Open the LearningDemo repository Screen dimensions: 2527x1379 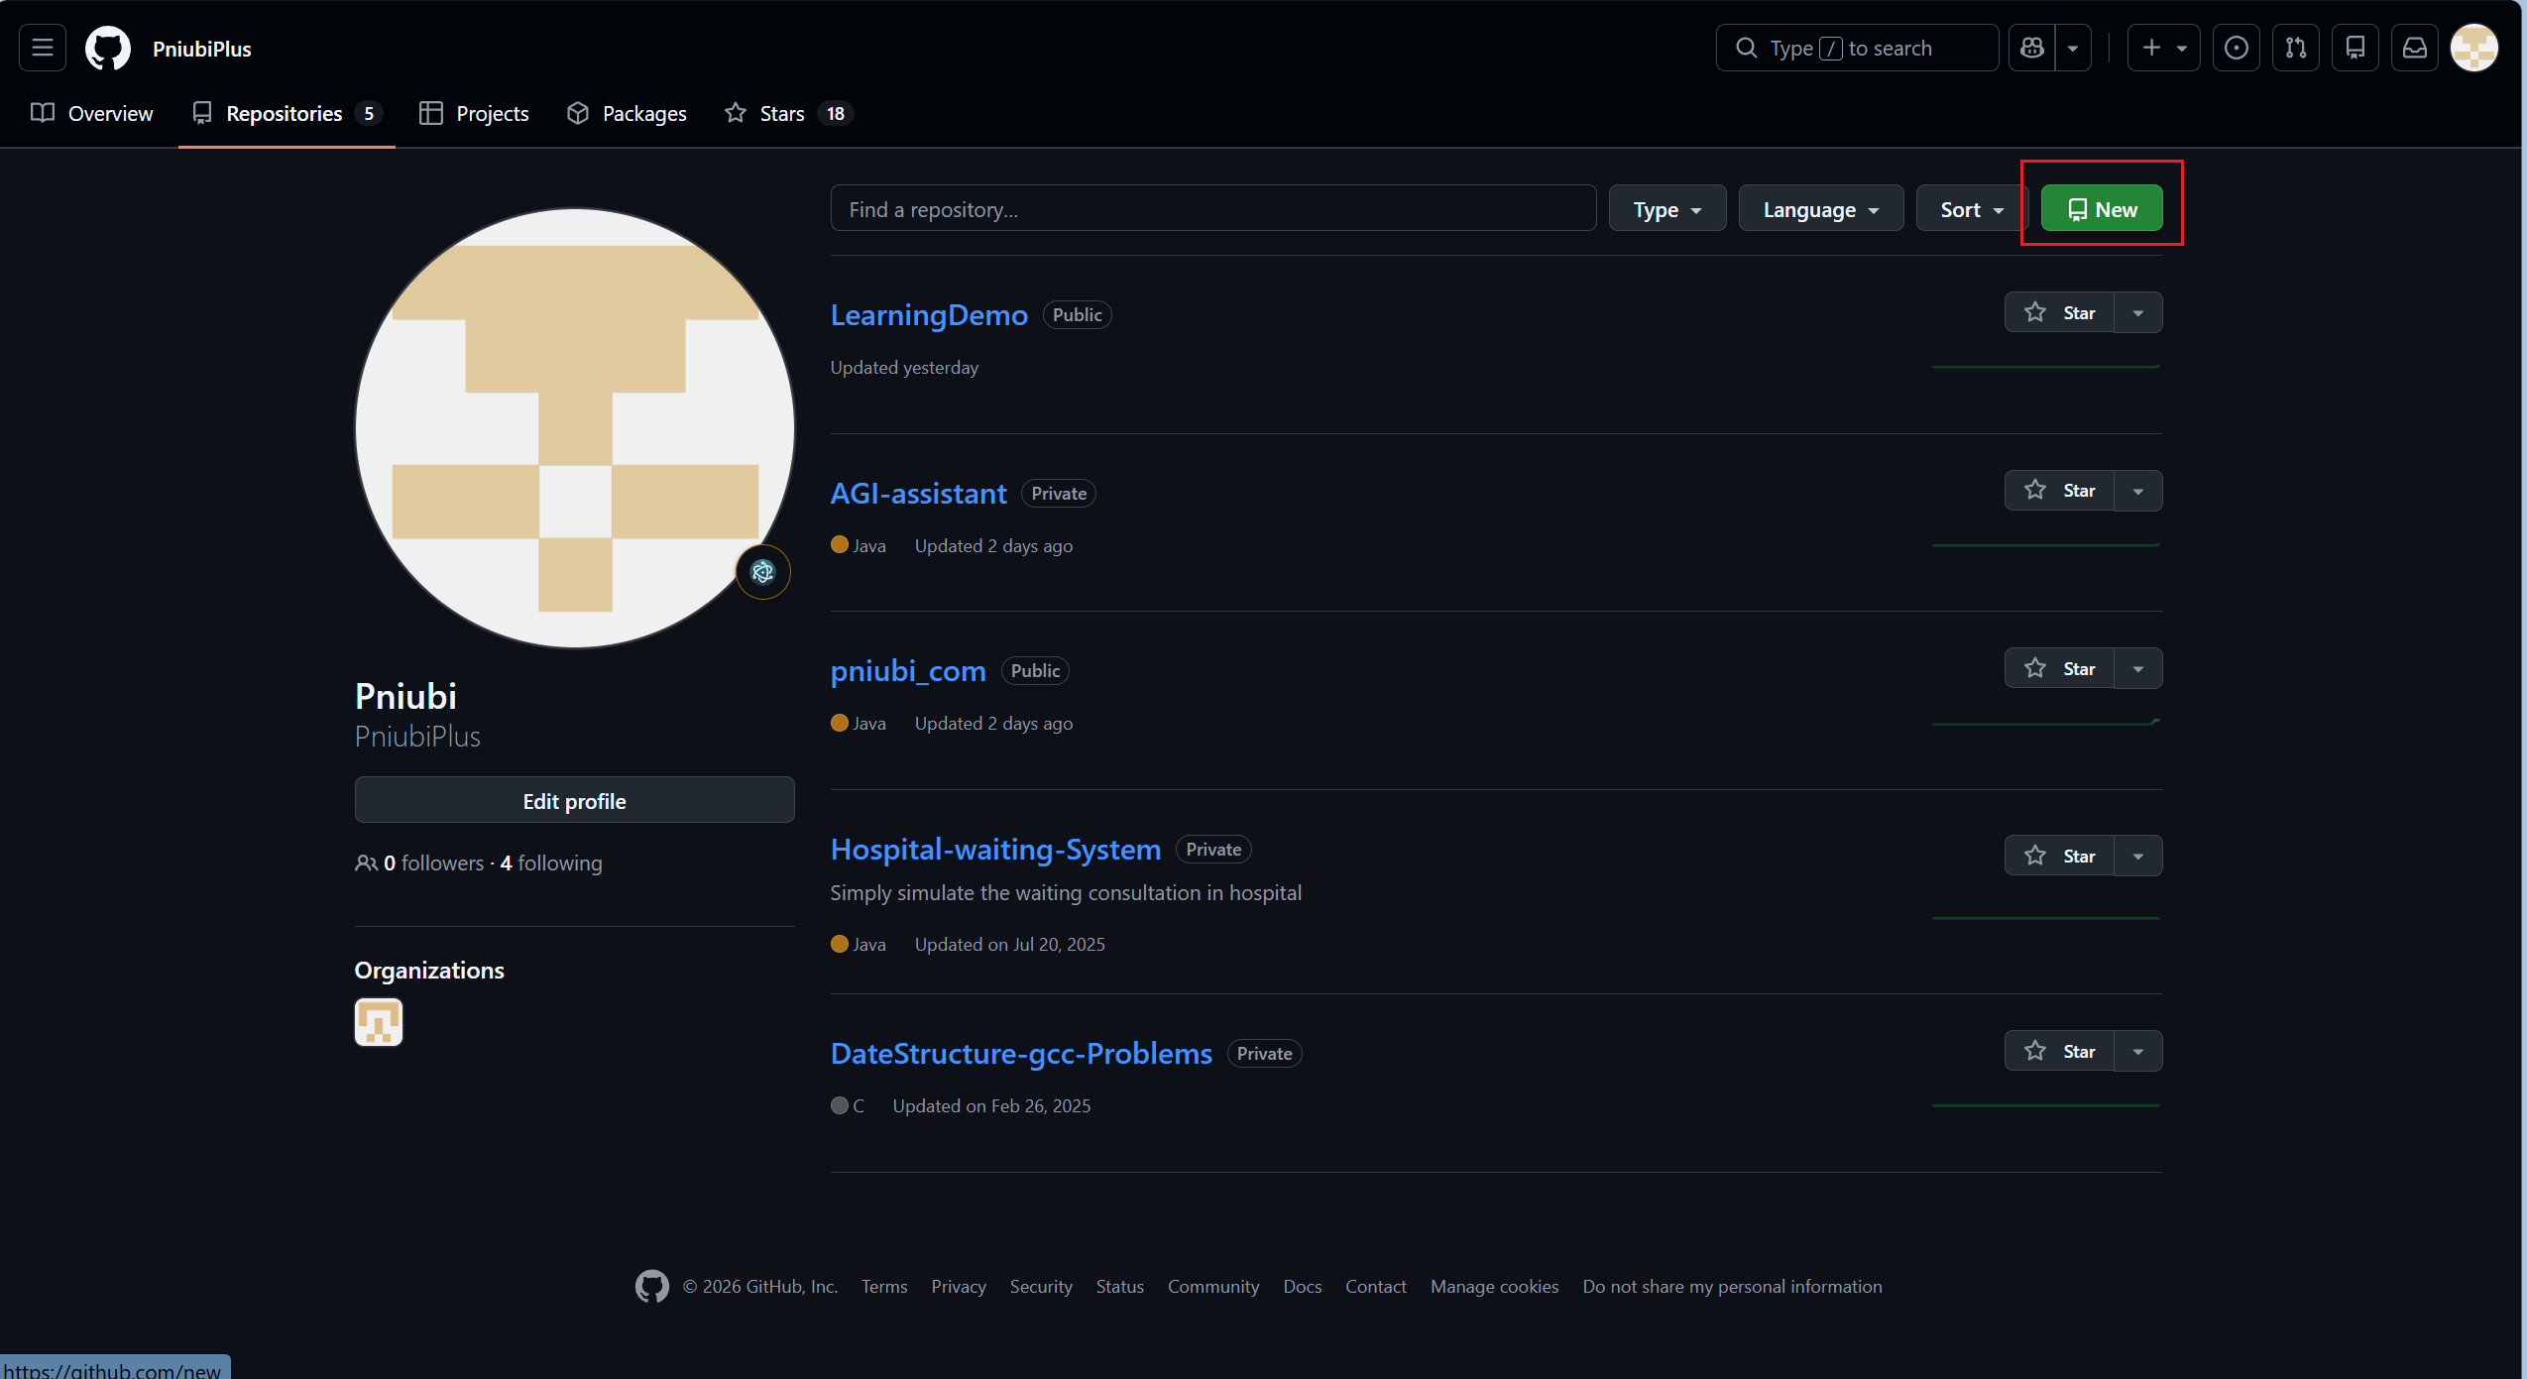pyautogui.click(x=929, y=315)
